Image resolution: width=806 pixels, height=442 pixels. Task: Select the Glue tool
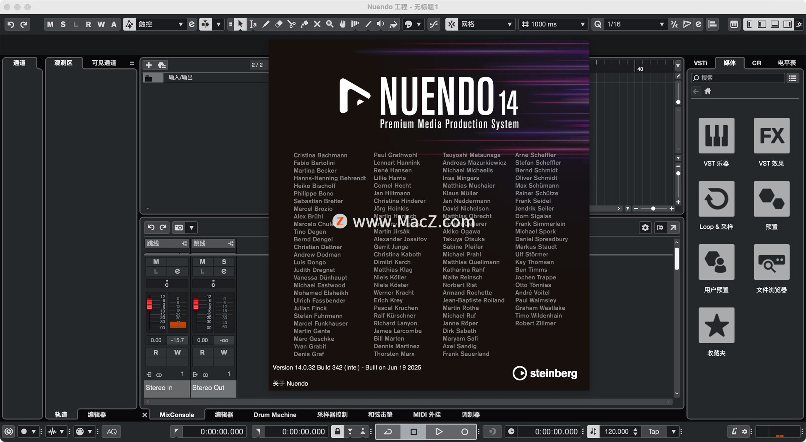[304, 24]
